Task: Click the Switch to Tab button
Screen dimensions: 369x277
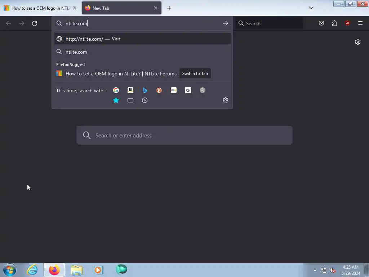Action: coord(195,74)
